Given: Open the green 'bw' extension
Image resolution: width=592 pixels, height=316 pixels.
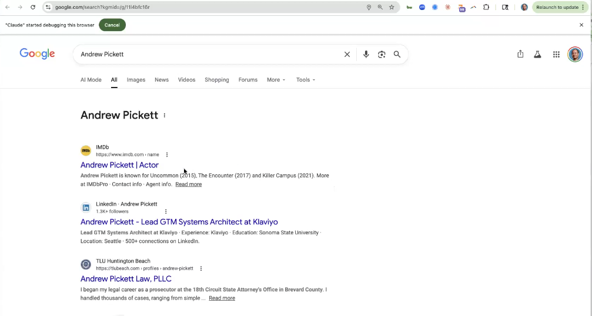Looking at the screenshot, I should 409,7.
